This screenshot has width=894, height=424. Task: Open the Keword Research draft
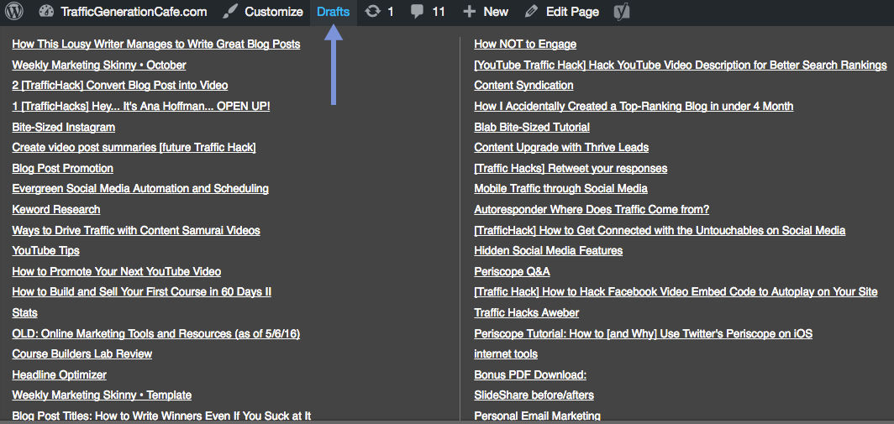tap(55, 210)
